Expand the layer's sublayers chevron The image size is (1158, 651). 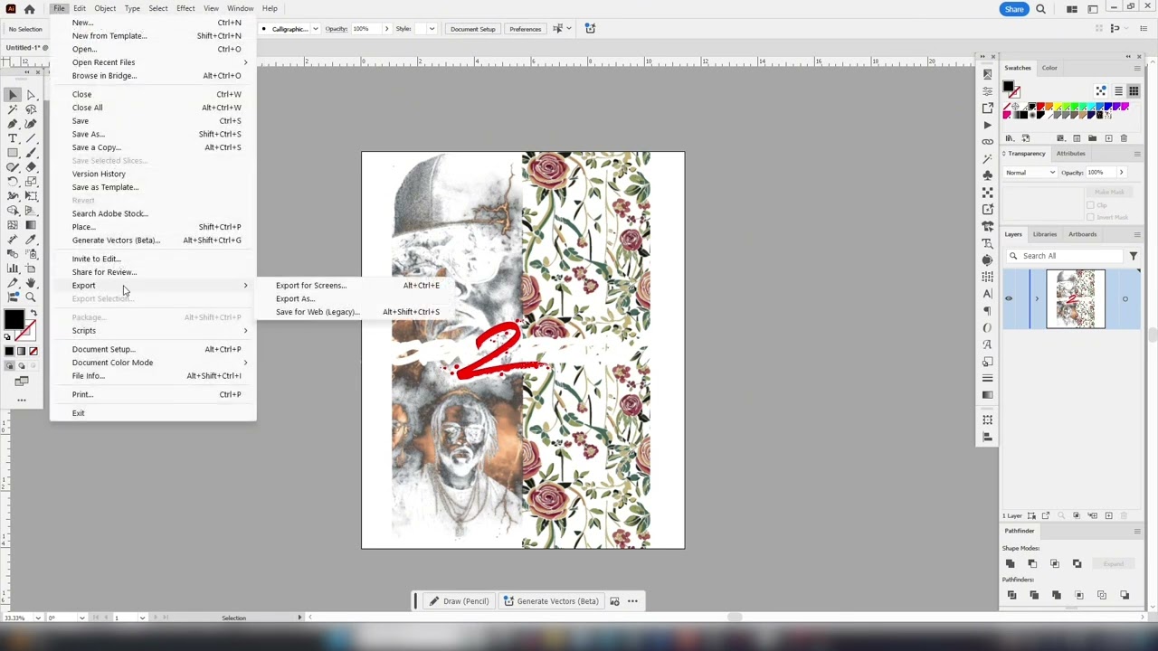(1037, 299)
